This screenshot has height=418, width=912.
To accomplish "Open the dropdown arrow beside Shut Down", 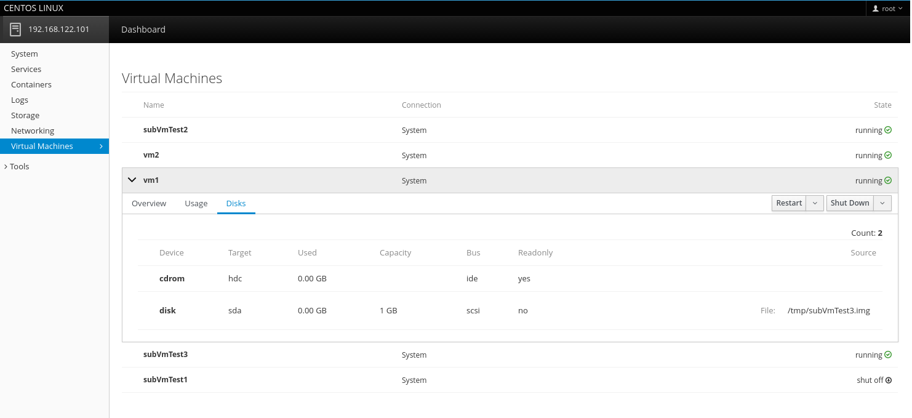I will (882, 203).
